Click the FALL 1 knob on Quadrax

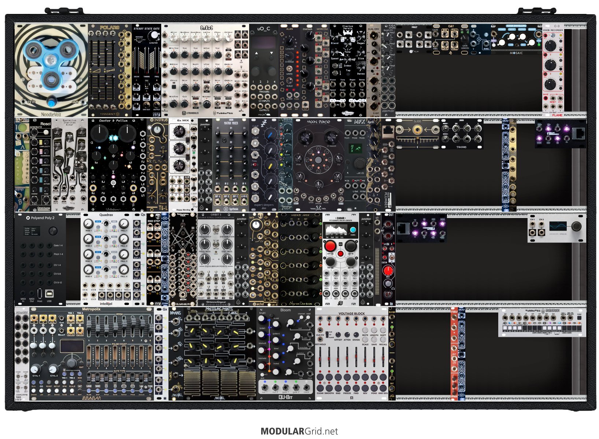pyautogui.click(x=124, y=224)
